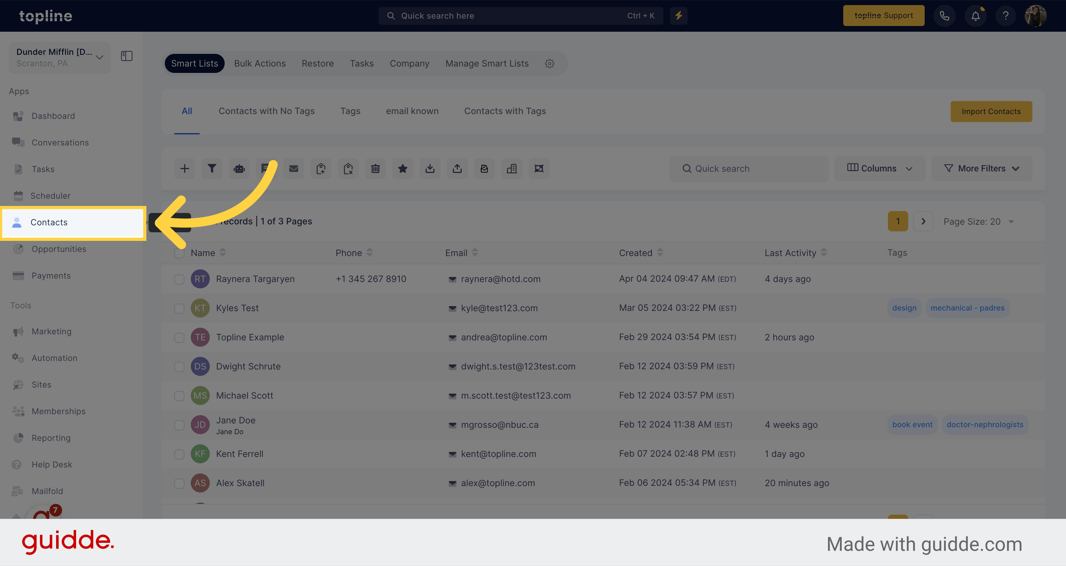Open Payments in sidebar
Viewport: 1066px width, 566px height.
click(x=51, y=276)
